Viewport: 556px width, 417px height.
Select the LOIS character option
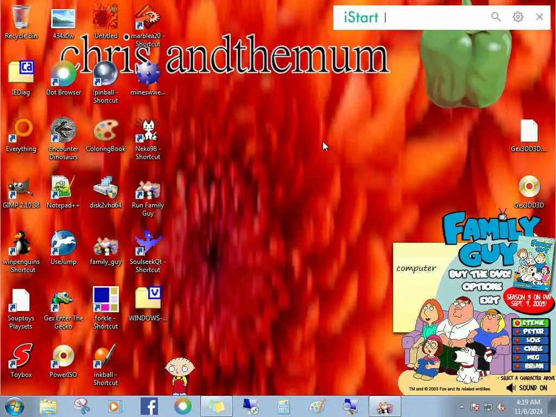[531, 340]
